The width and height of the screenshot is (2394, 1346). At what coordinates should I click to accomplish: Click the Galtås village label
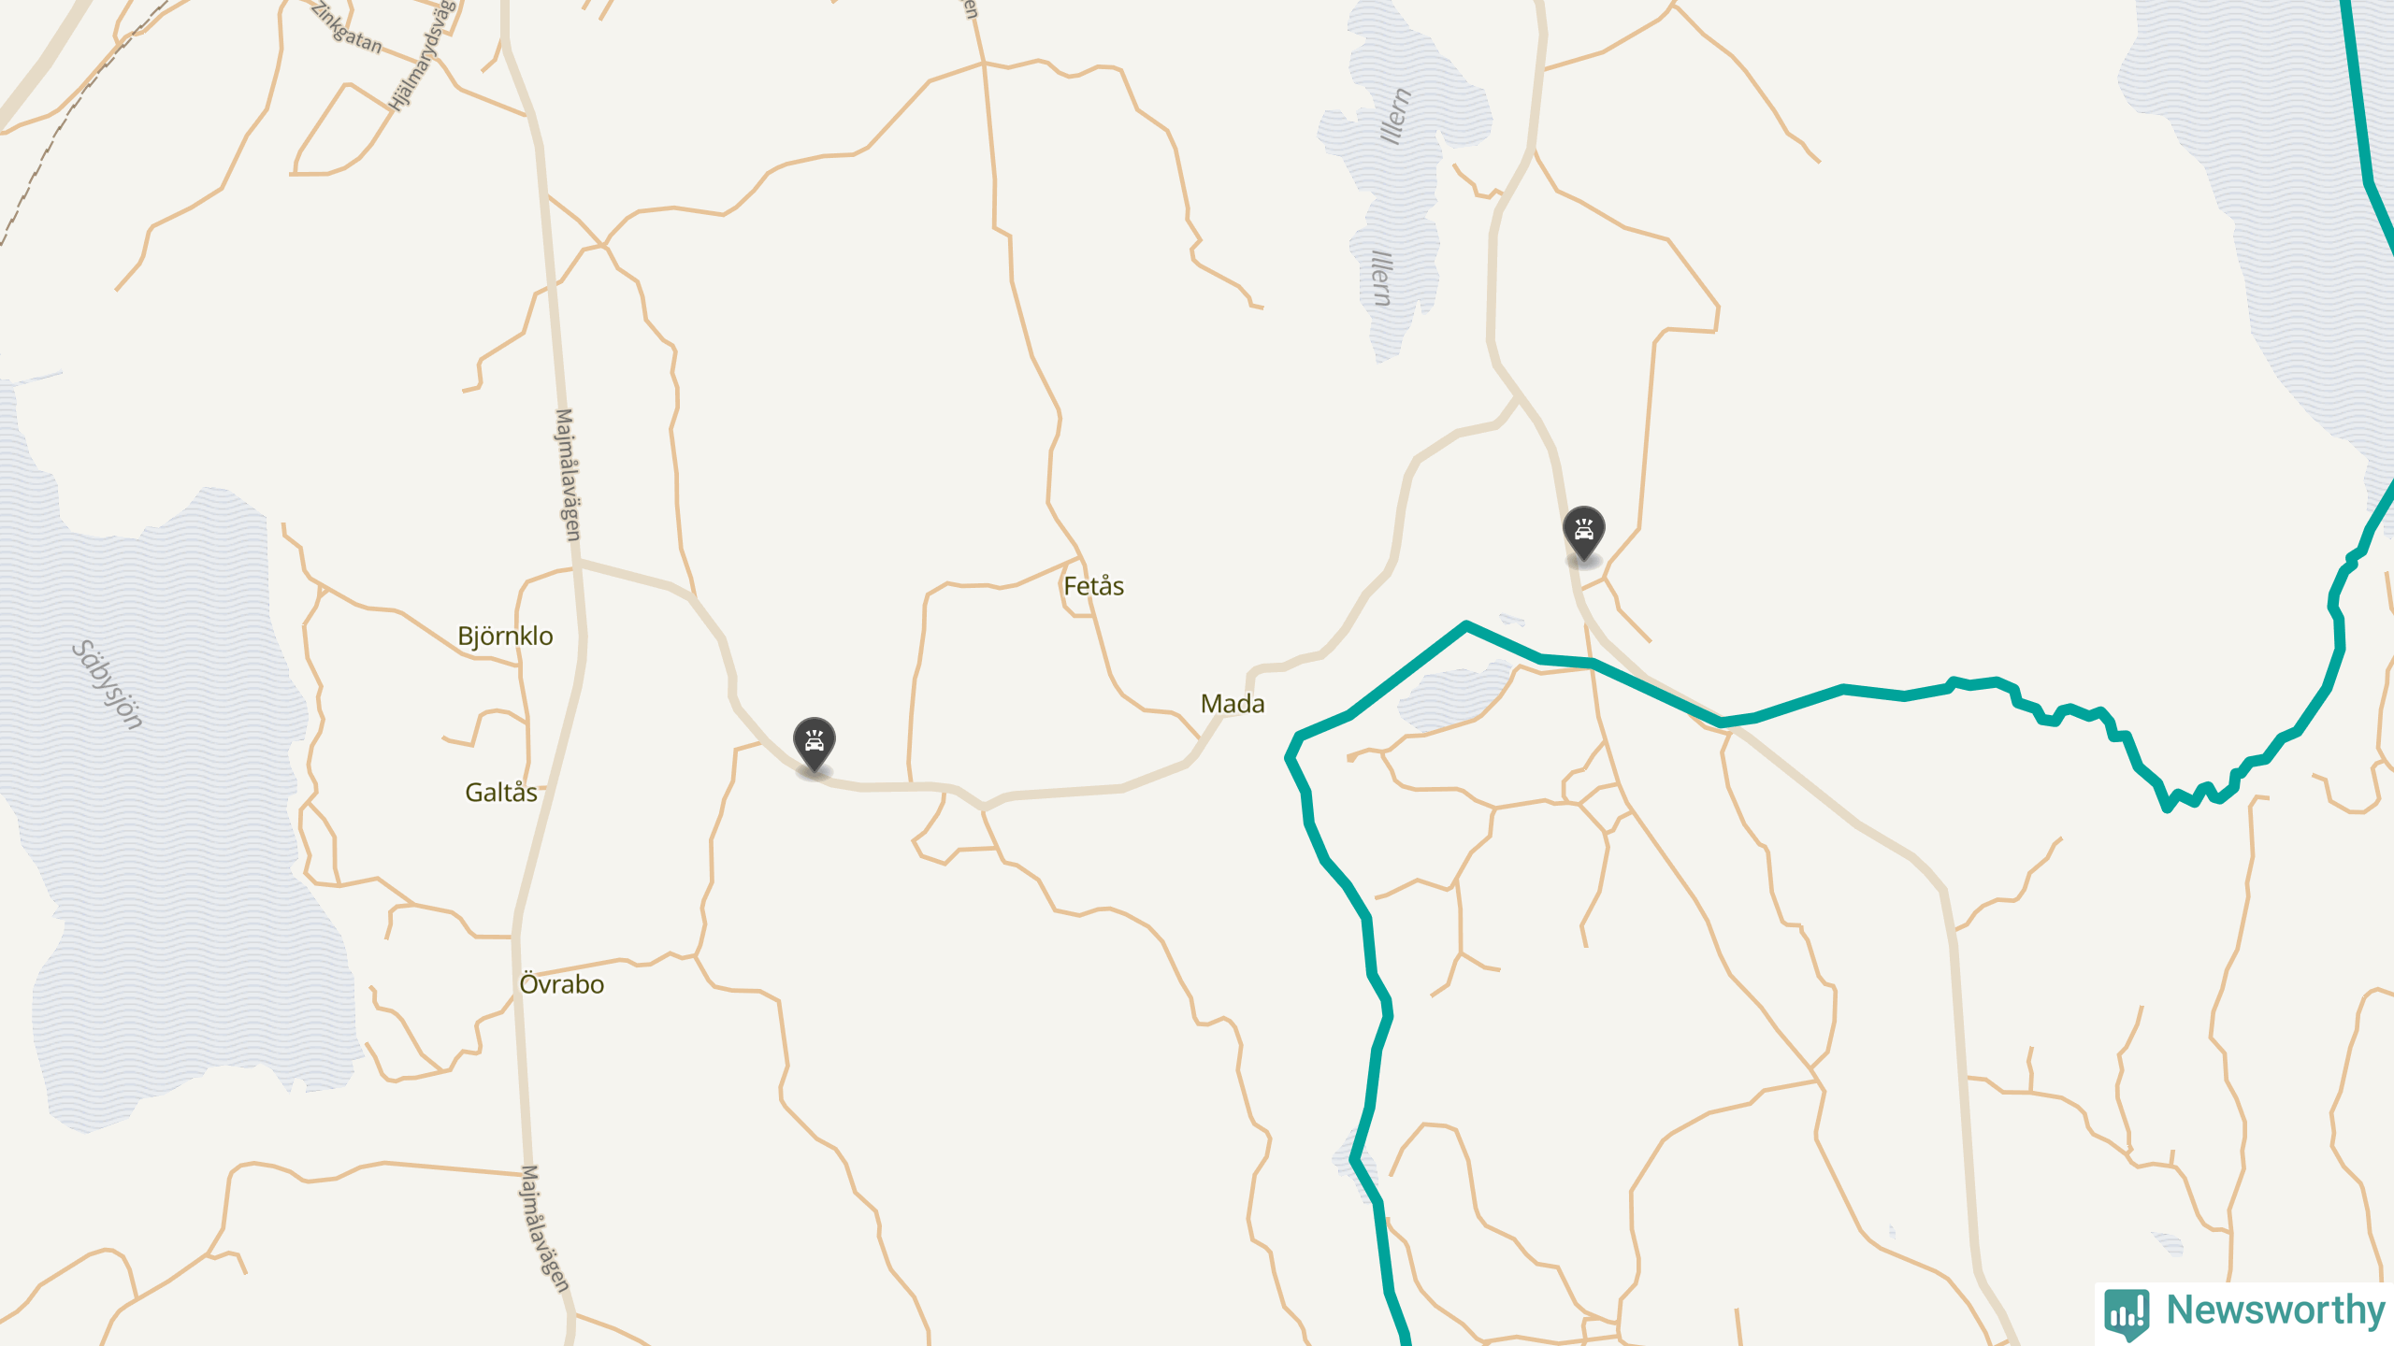[501, 793]
